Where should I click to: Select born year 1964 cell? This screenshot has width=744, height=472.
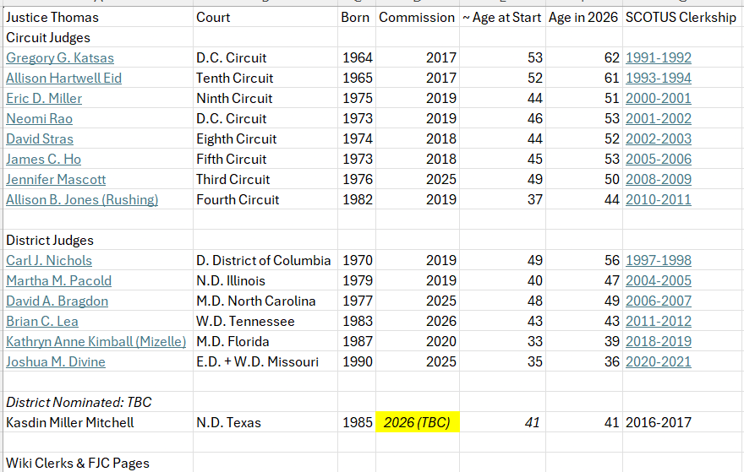(357, 57)
